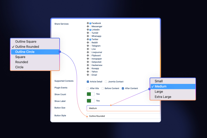Image resolution: width=207 pixels, height=138 pixels.
Task: Tick the Instapaper checkbox
Action: (x=90, y=59)
